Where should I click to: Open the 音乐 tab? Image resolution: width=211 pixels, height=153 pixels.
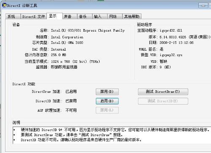click(x=85, y=16)
